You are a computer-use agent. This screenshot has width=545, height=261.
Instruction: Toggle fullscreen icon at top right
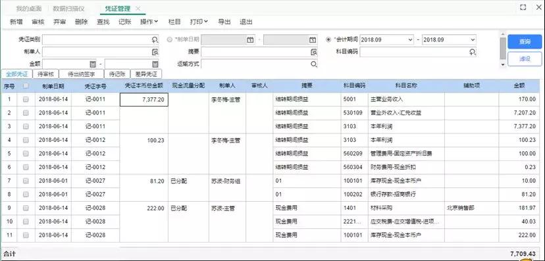click(x=523, y=7)
